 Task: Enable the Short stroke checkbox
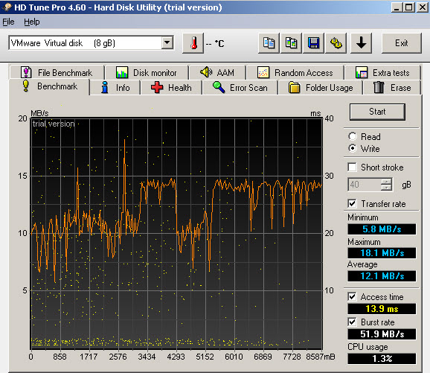352,168
